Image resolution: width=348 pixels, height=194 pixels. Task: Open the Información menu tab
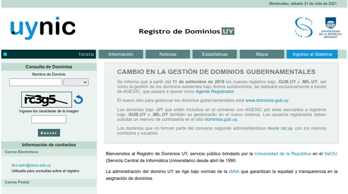pyautogui.click(x=121, y=54)
